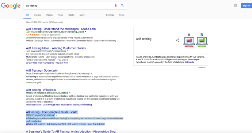252x133 pixels.
Task: Open the search Tools options
Action: click(x=122, y=15)
